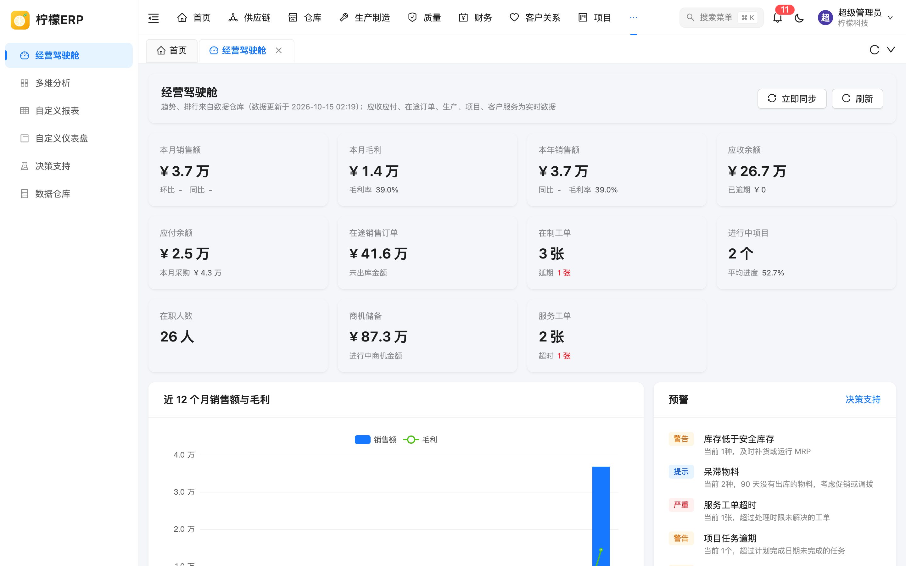Click the 立即同步 button

point(792,99)
